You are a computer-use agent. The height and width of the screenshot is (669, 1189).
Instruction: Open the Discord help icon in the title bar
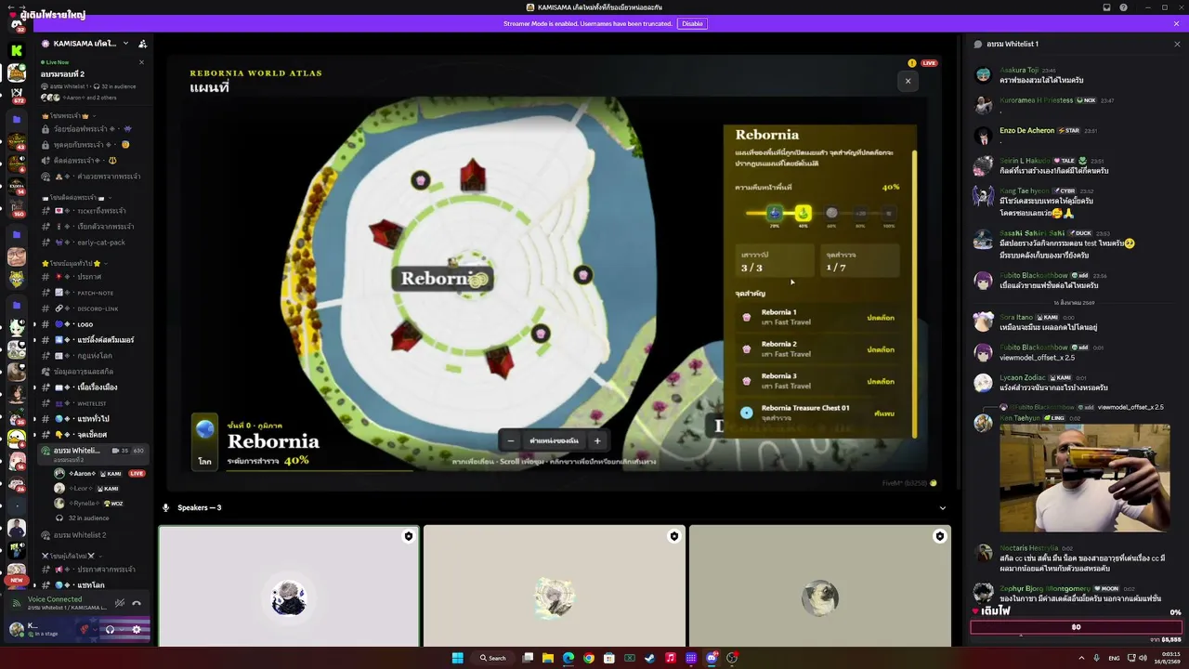[1123, 7]
